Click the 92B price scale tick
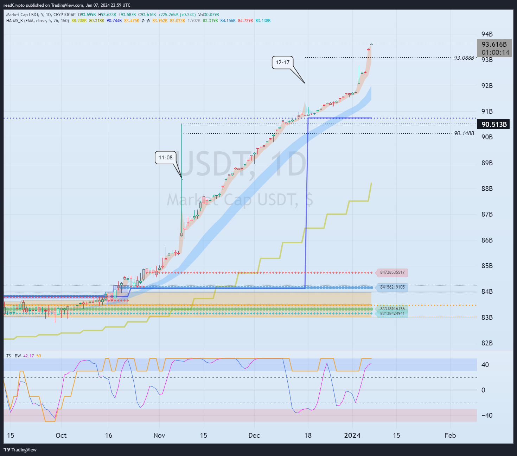The image size is (517, 456). [x=487, y=86]
